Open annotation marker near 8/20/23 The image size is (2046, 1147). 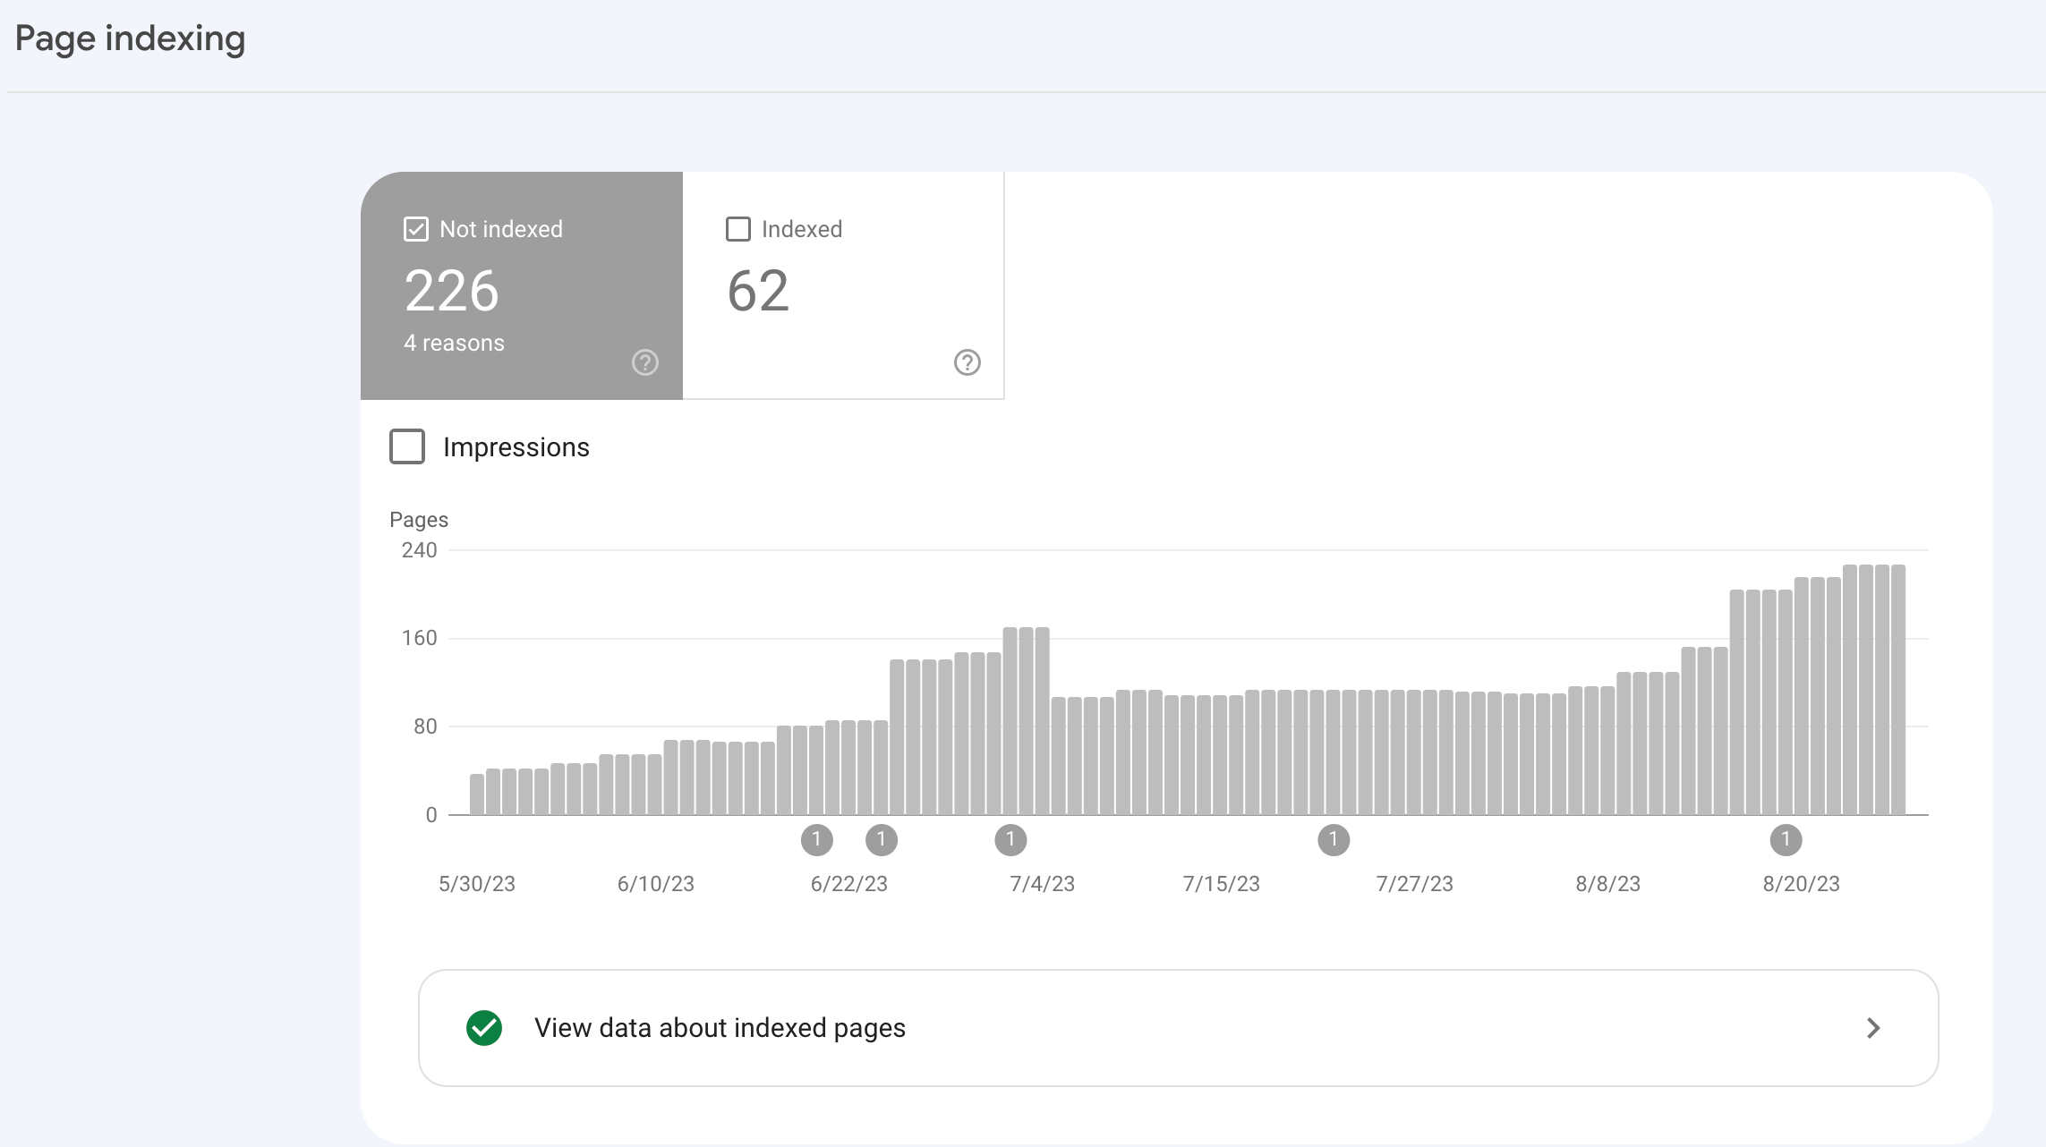click(x=1786, y=840)
